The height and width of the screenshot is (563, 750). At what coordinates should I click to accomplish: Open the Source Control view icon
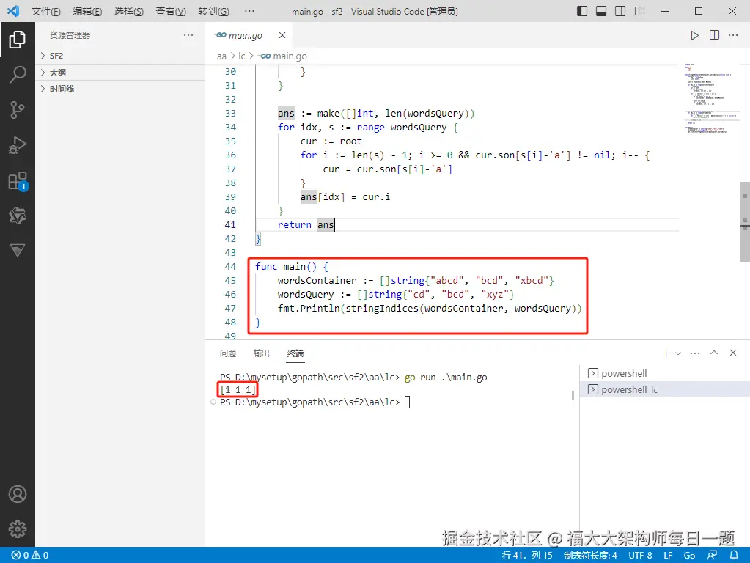(17, 110)
